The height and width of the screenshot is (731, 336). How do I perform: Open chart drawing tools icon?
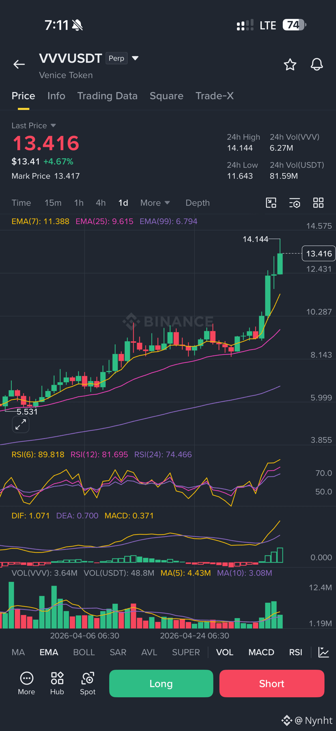271,203
